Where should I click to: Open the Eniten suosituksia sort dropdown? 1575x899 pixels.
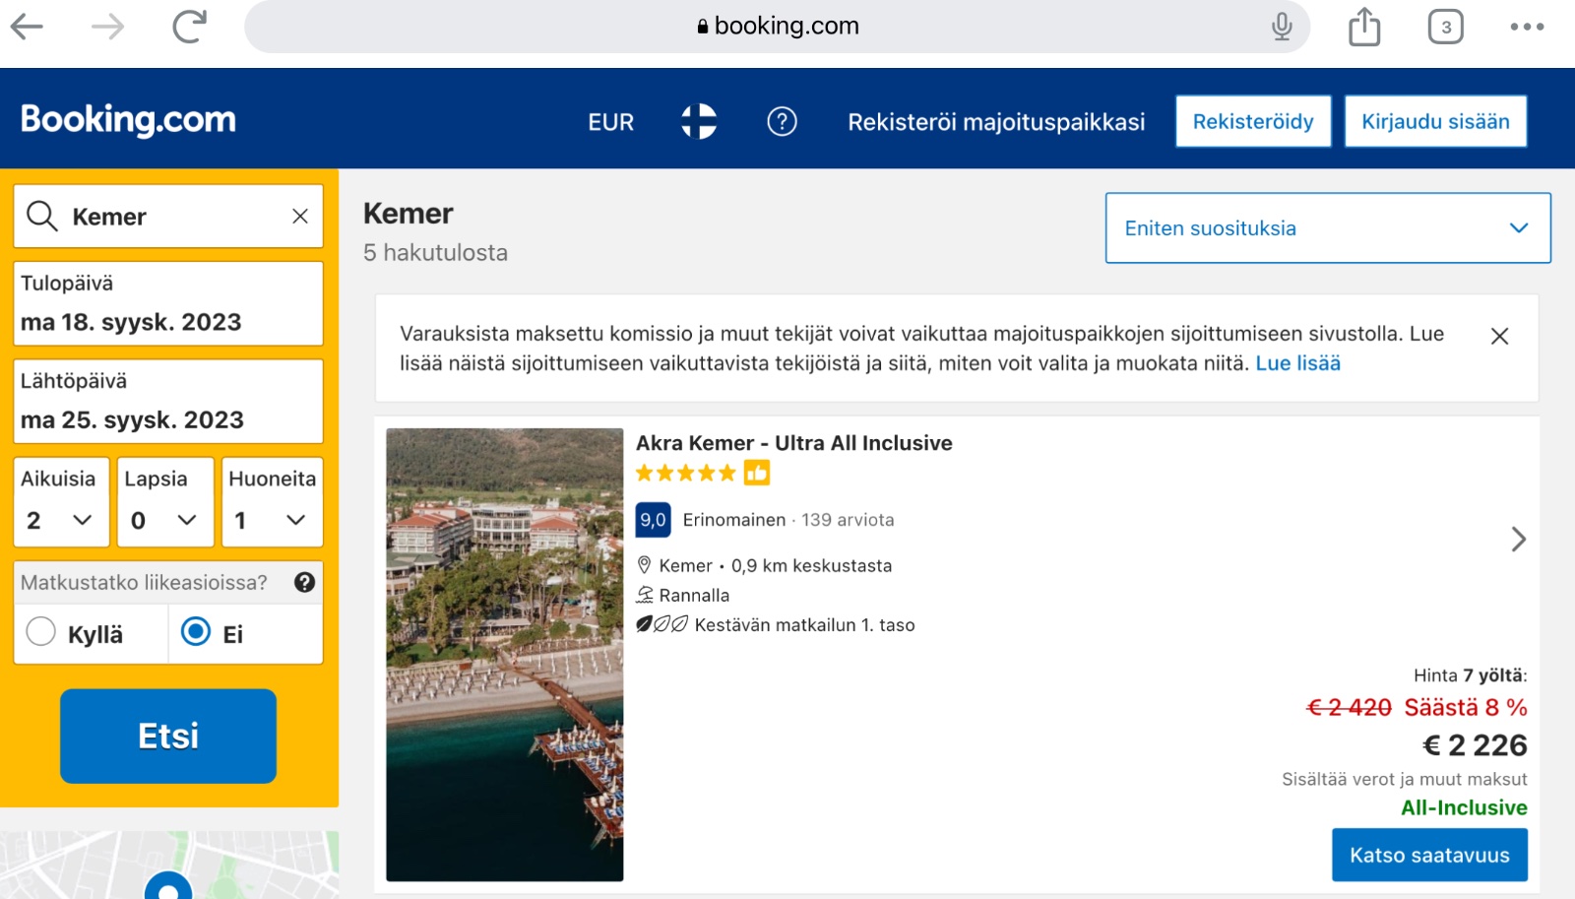(x=1328, y=227)
